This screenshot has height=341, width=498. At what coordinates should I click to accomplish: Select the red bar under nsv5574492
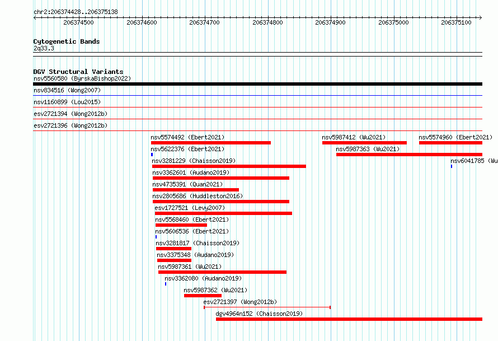211,143
